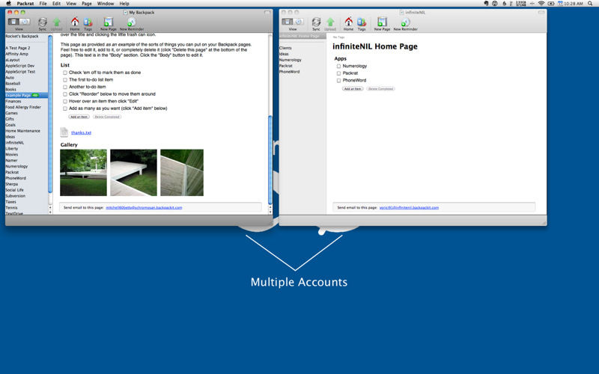The width and height of the screenshot is (599, 374).
Task: Check Numerology in Apps list
Action: pyautogui.click(x=338, y=66)
